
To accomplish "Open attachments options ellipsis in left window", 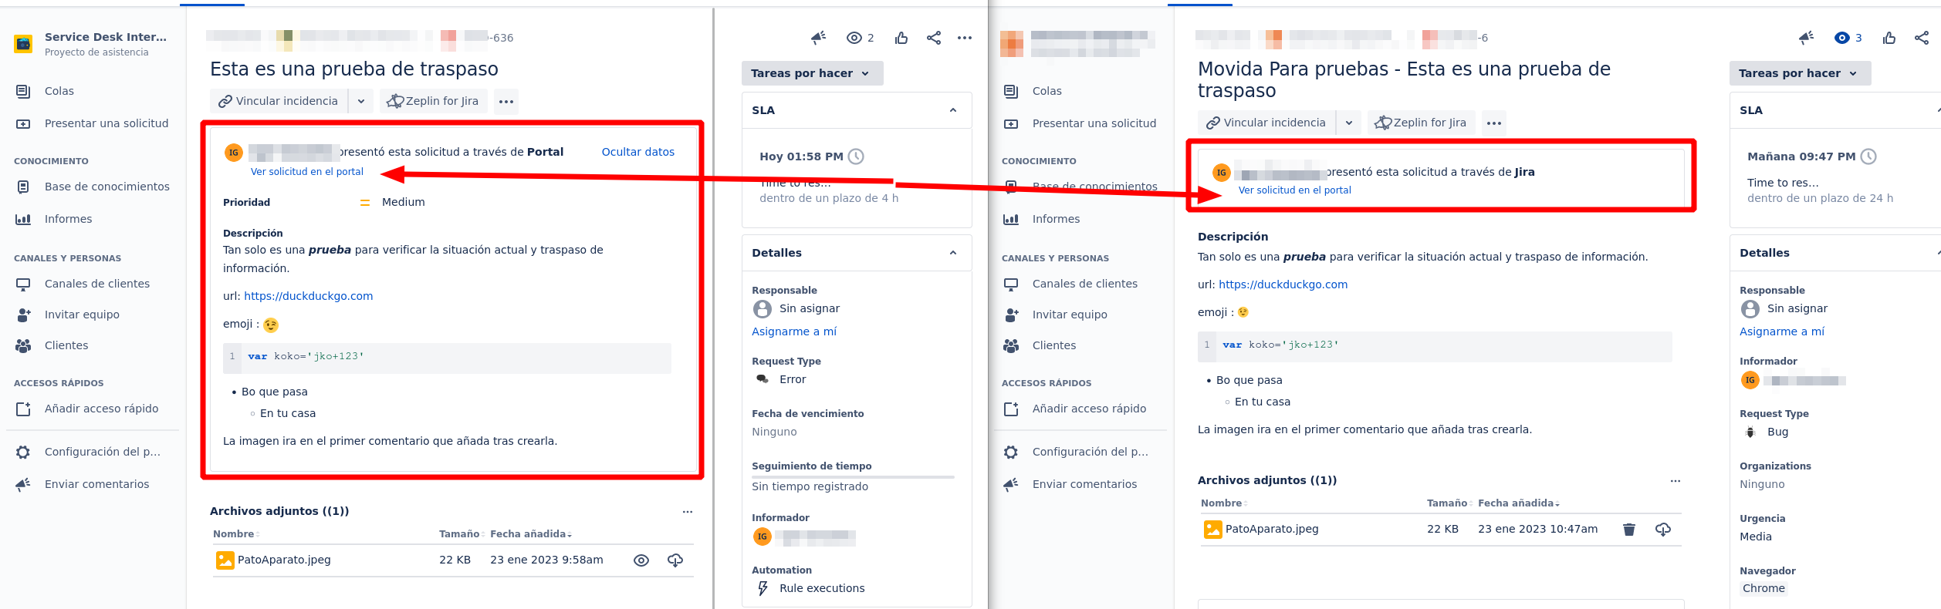I will coord(688,511).
